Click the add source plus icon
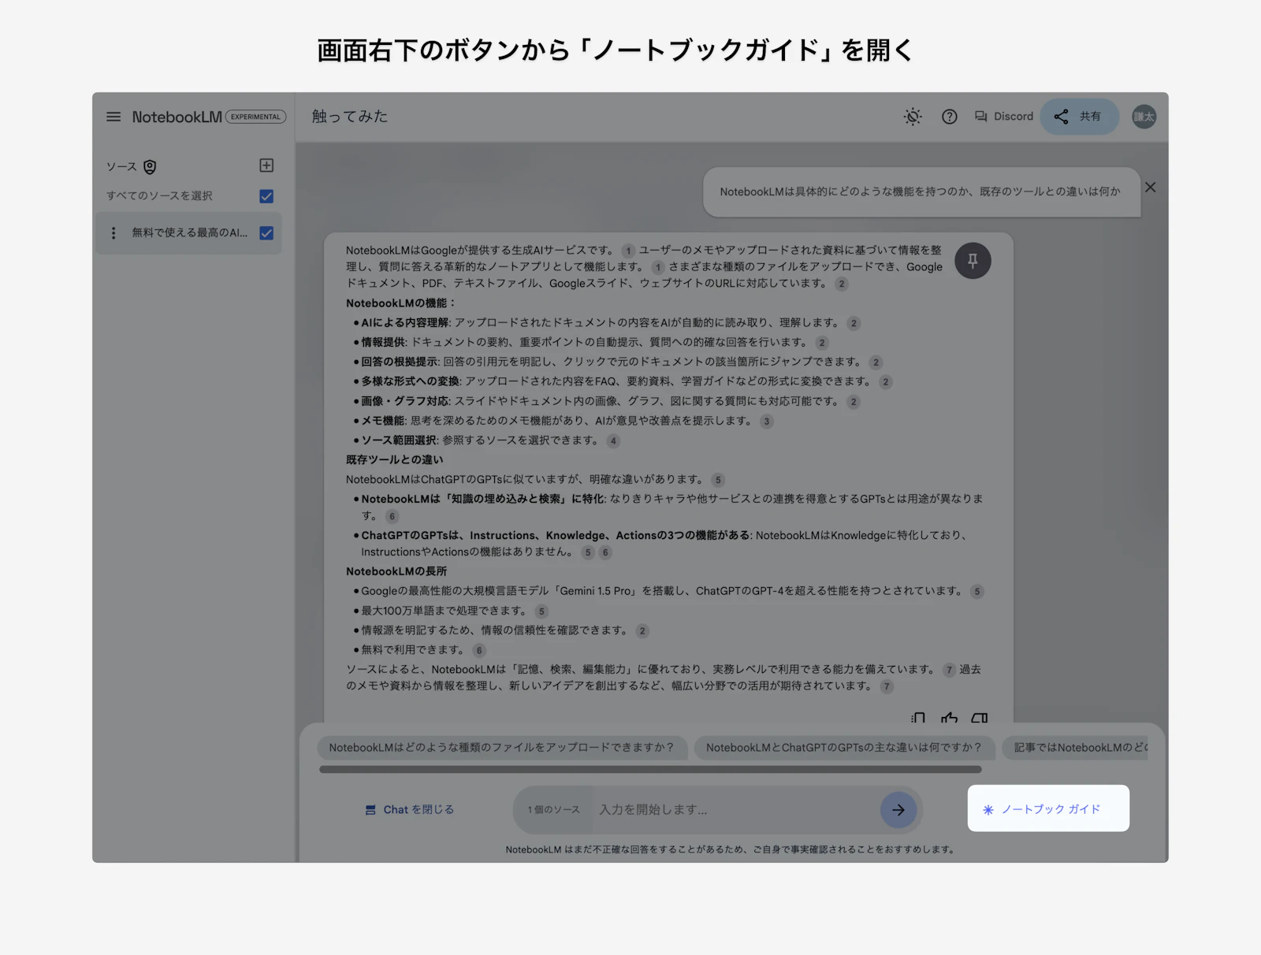 pos(266,165)
